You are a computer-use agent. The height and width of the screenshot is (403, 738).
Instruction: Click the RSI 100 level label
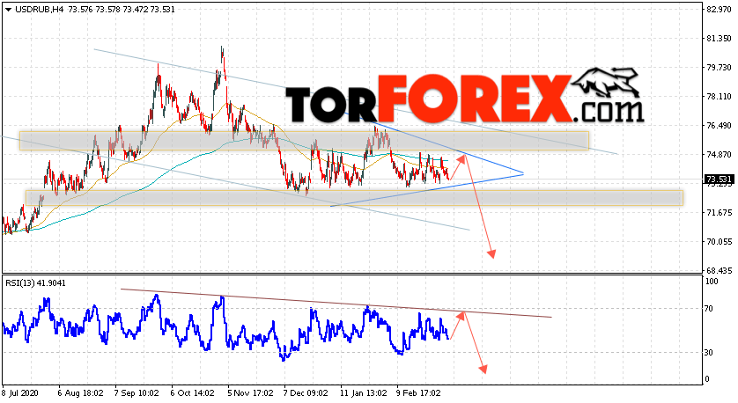(712, 282)
